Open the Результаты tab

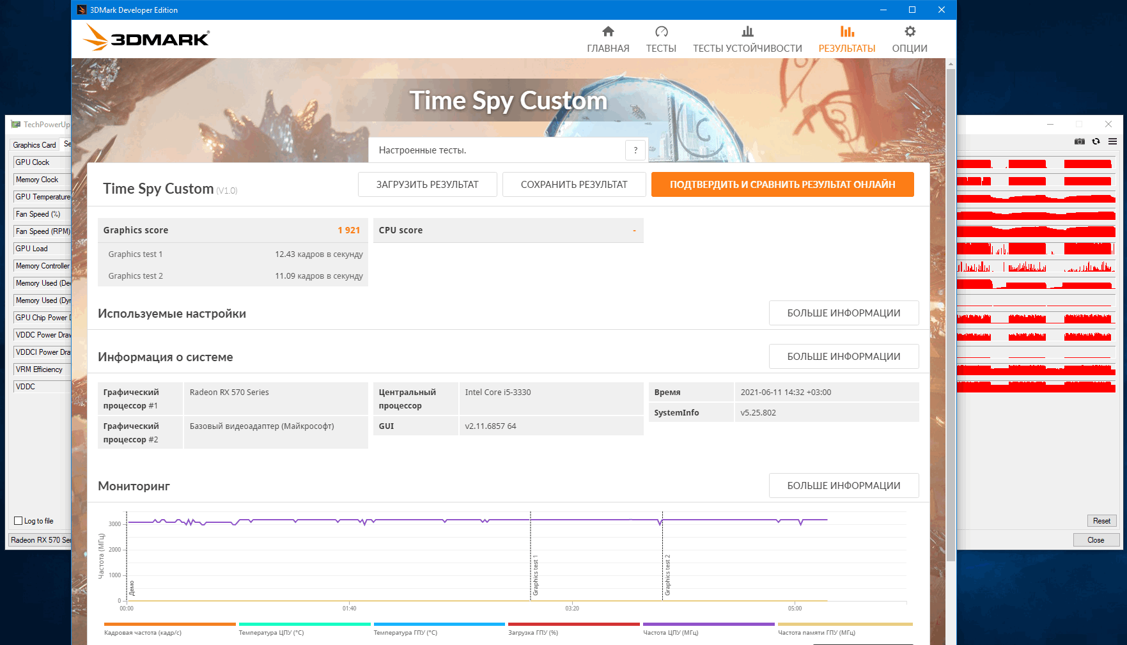(847, 40)
